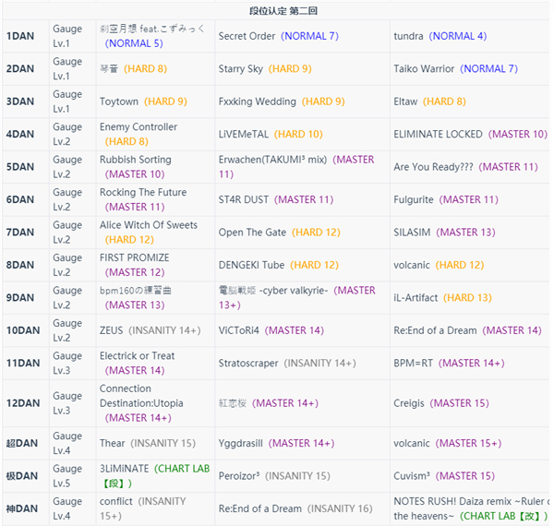
Task: Open the DENGEKI Tube song link
Action: [x=252, y=265]
